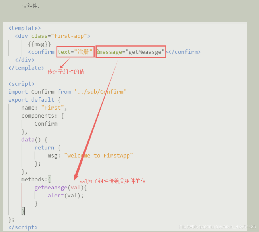Image resolution: width=259 pixels, height=232 pixels.
Task: Click the class="first-app" attribute
Action: coord(59,36)
